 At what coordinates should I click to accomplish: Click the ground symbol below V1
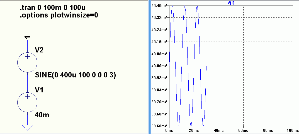coord(28,128)
